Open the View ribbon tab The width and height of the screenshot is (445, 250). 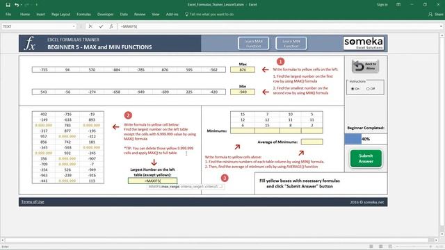pos(156,14)
